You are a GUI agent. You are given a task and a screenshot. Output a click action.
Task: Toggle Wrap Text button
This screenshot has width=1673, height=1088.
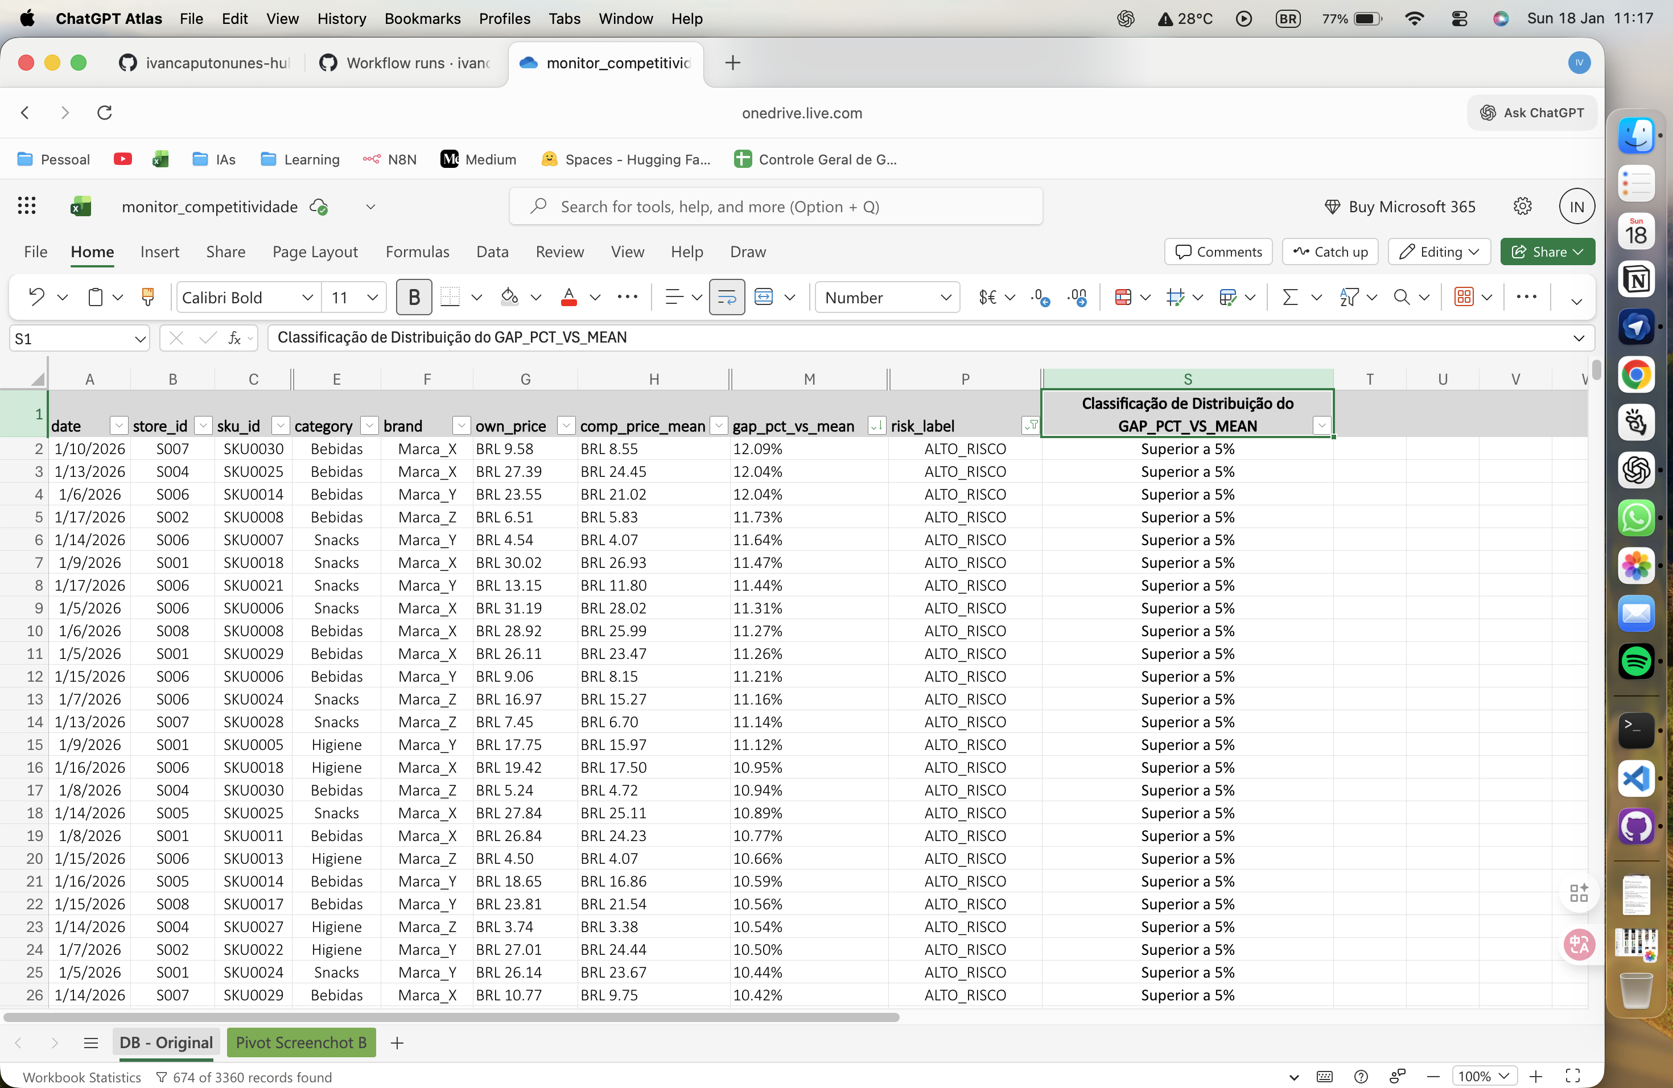pos(727,297)
